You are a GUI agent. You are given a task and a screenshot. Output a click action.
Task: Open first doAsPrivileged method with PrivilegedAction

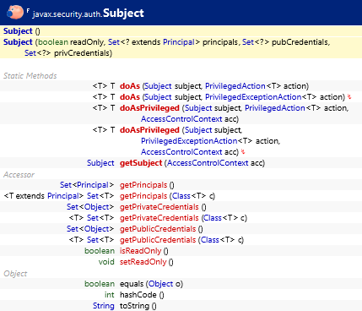[x=149, y=108]
